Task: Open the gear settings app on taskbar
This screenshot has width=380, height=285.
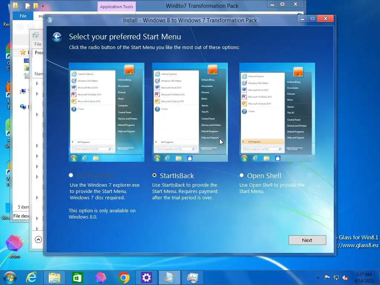Action: click(146, 278)
